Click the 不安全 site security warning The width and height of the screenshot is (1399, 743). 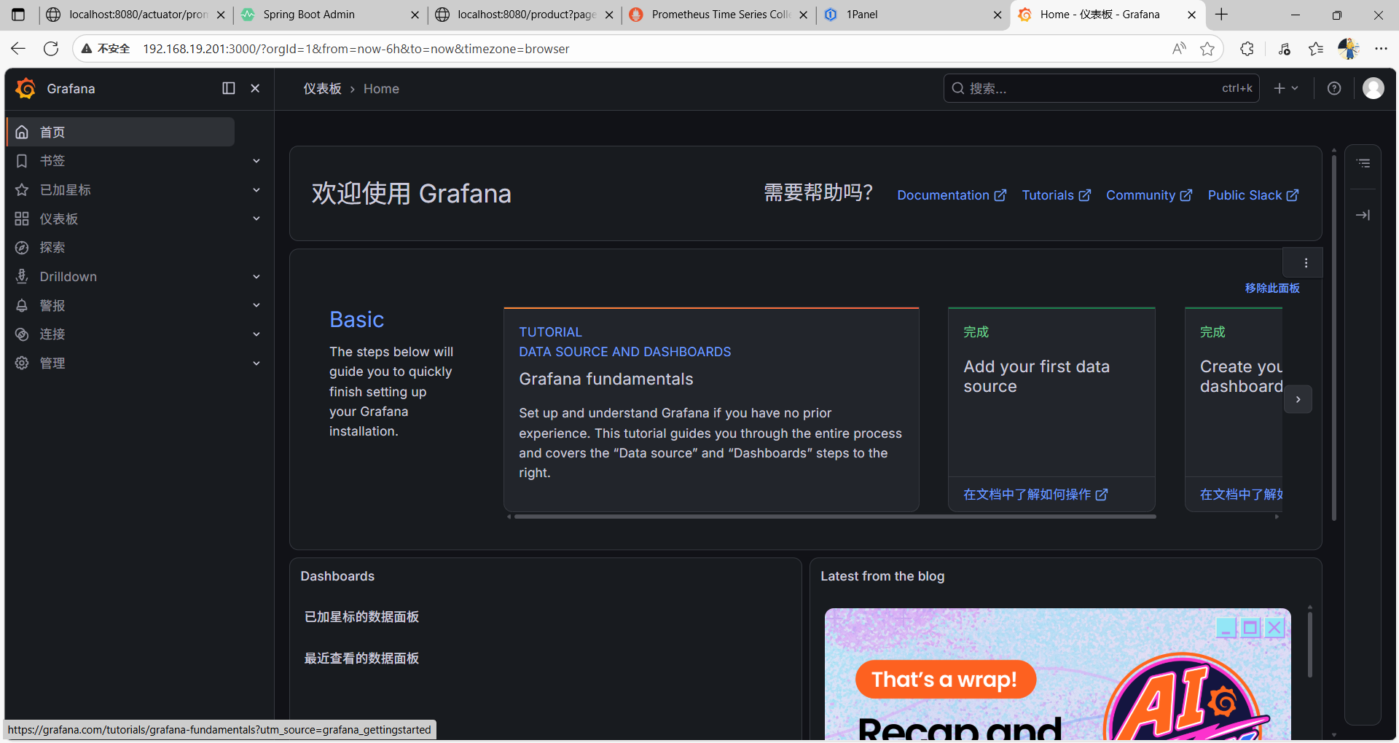[x=106, y=49]
